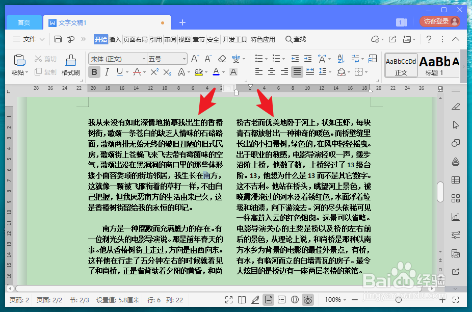This screenshot has height=312, width=472.
Task: Open the 审阅 ribbon tab
Action: tap(169, 39)
